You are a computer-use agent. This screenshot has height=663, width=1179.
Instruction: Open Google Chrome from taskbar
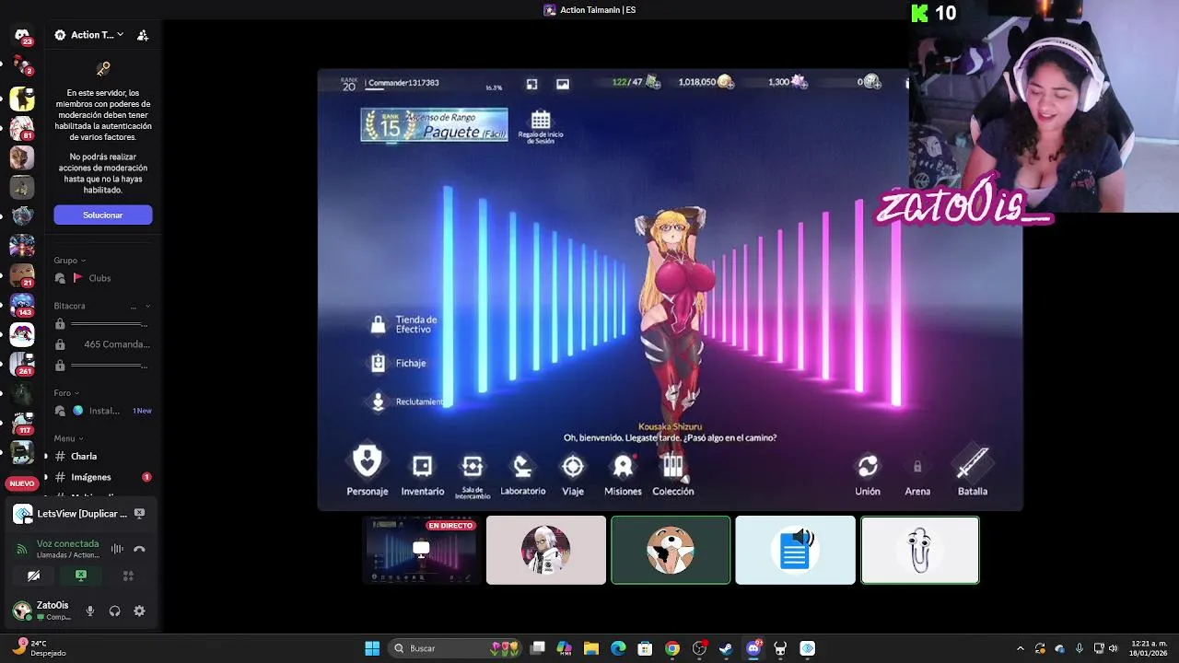pyautogui.click(x=672, y=648)
